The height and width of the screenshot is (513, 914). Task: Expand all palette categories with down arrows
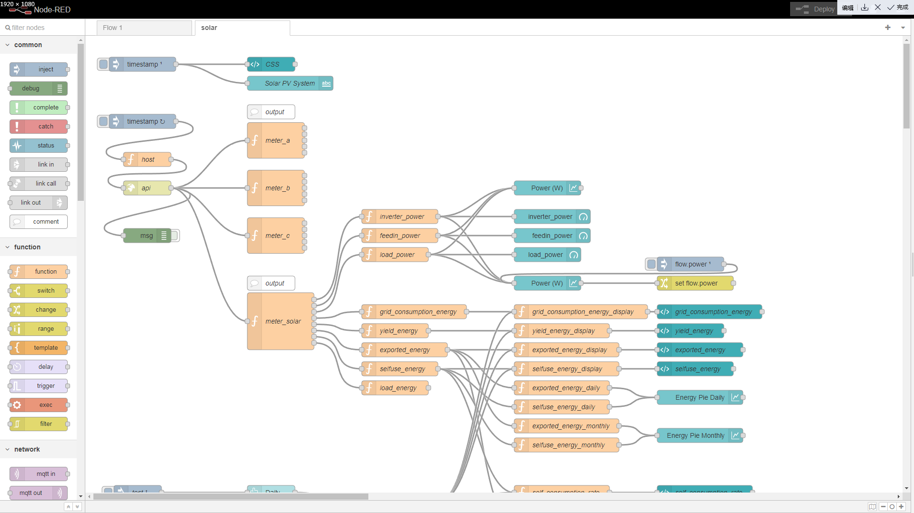click(x=77, y=507)
